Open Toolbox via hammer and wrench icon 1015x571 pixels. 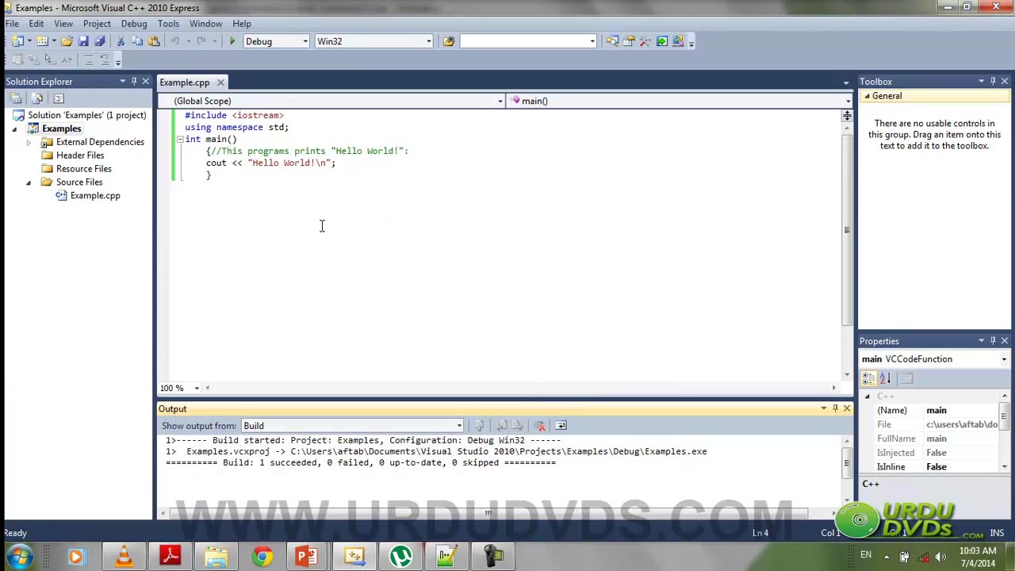[x=645, y=41]
